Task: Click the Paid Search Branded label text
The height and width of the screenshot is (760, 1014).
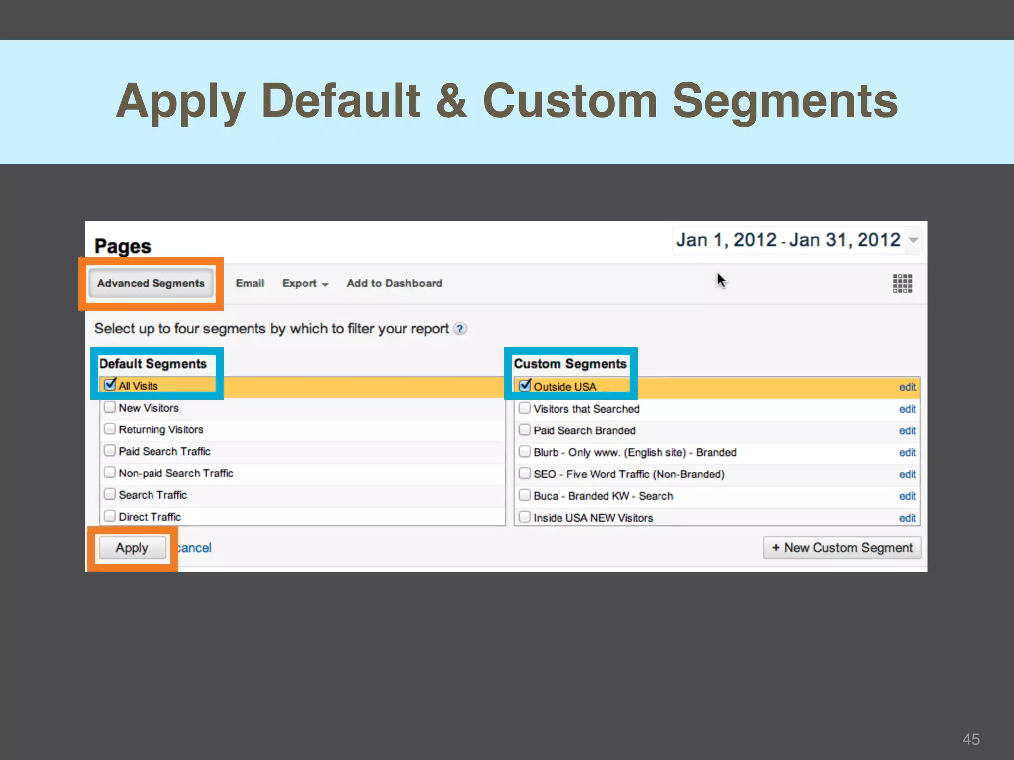Action: (584, 430)
